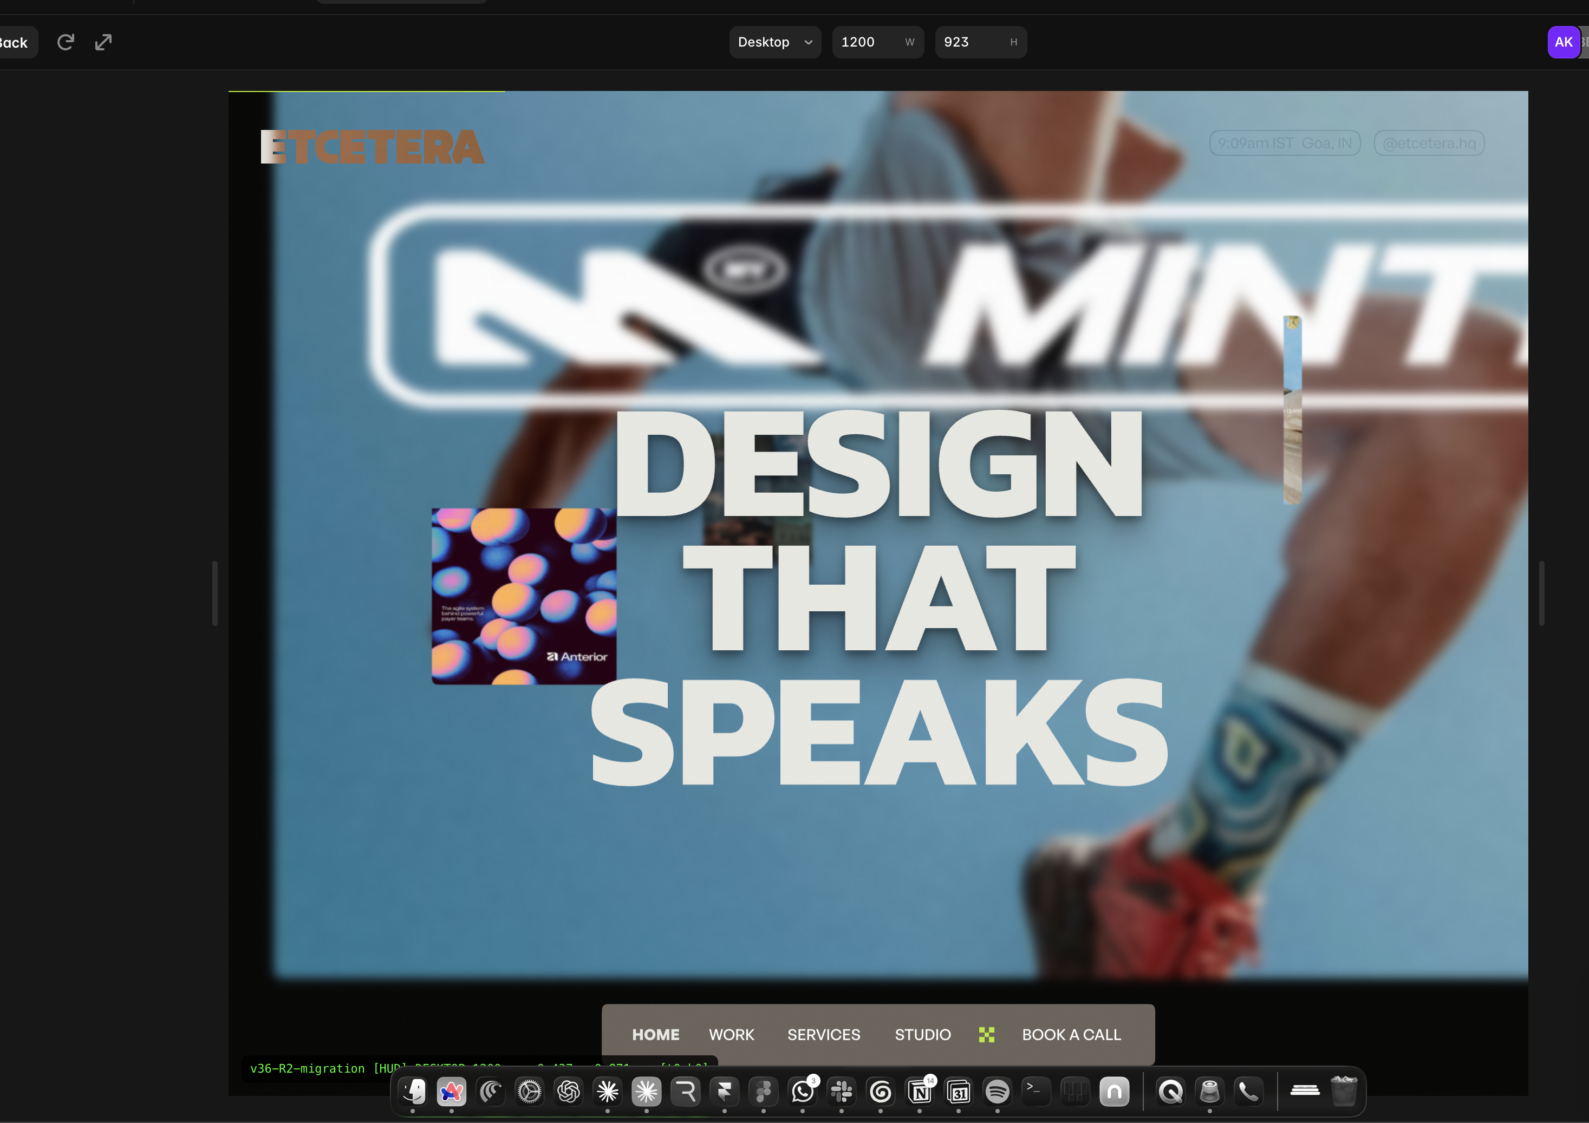Viewport: 1589px width, 1123px height.
Task: Open Notion with the 14 badge
Action: point(920,1092)
